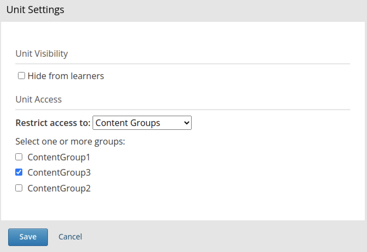Open the Restrict access to dropdown
The height and width of the screenshot is (252, 367).
coord(142,123)
